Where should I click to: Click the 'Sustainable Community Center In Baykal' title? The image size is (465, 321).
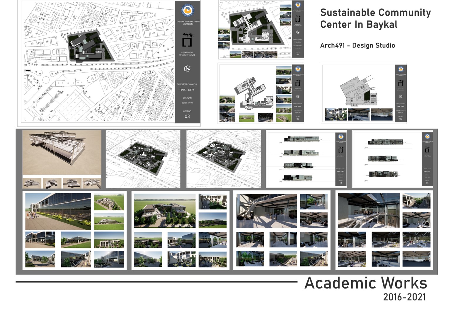[x=375, y=18]
